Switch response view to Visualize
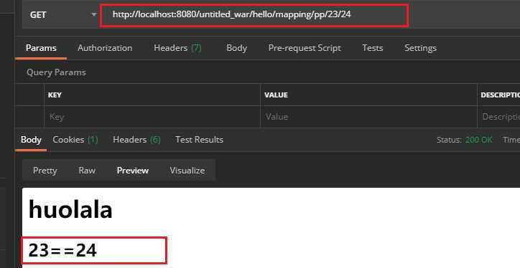The width and height of the screenshot is (520, 268). pos(187,171)
